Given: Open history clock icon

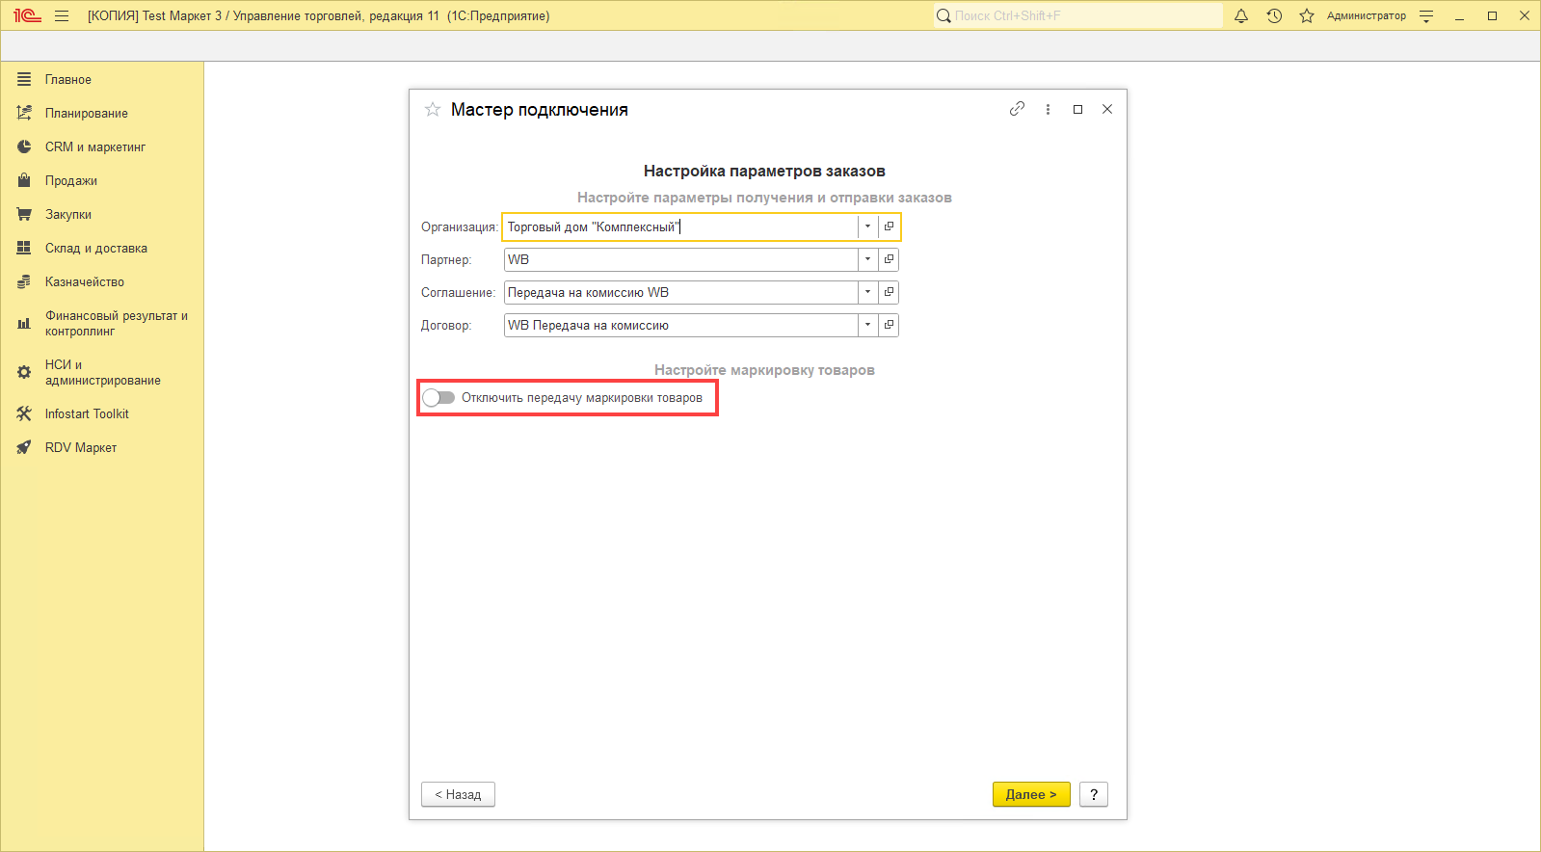Looking at the screenshot, I should (1274, 15).
